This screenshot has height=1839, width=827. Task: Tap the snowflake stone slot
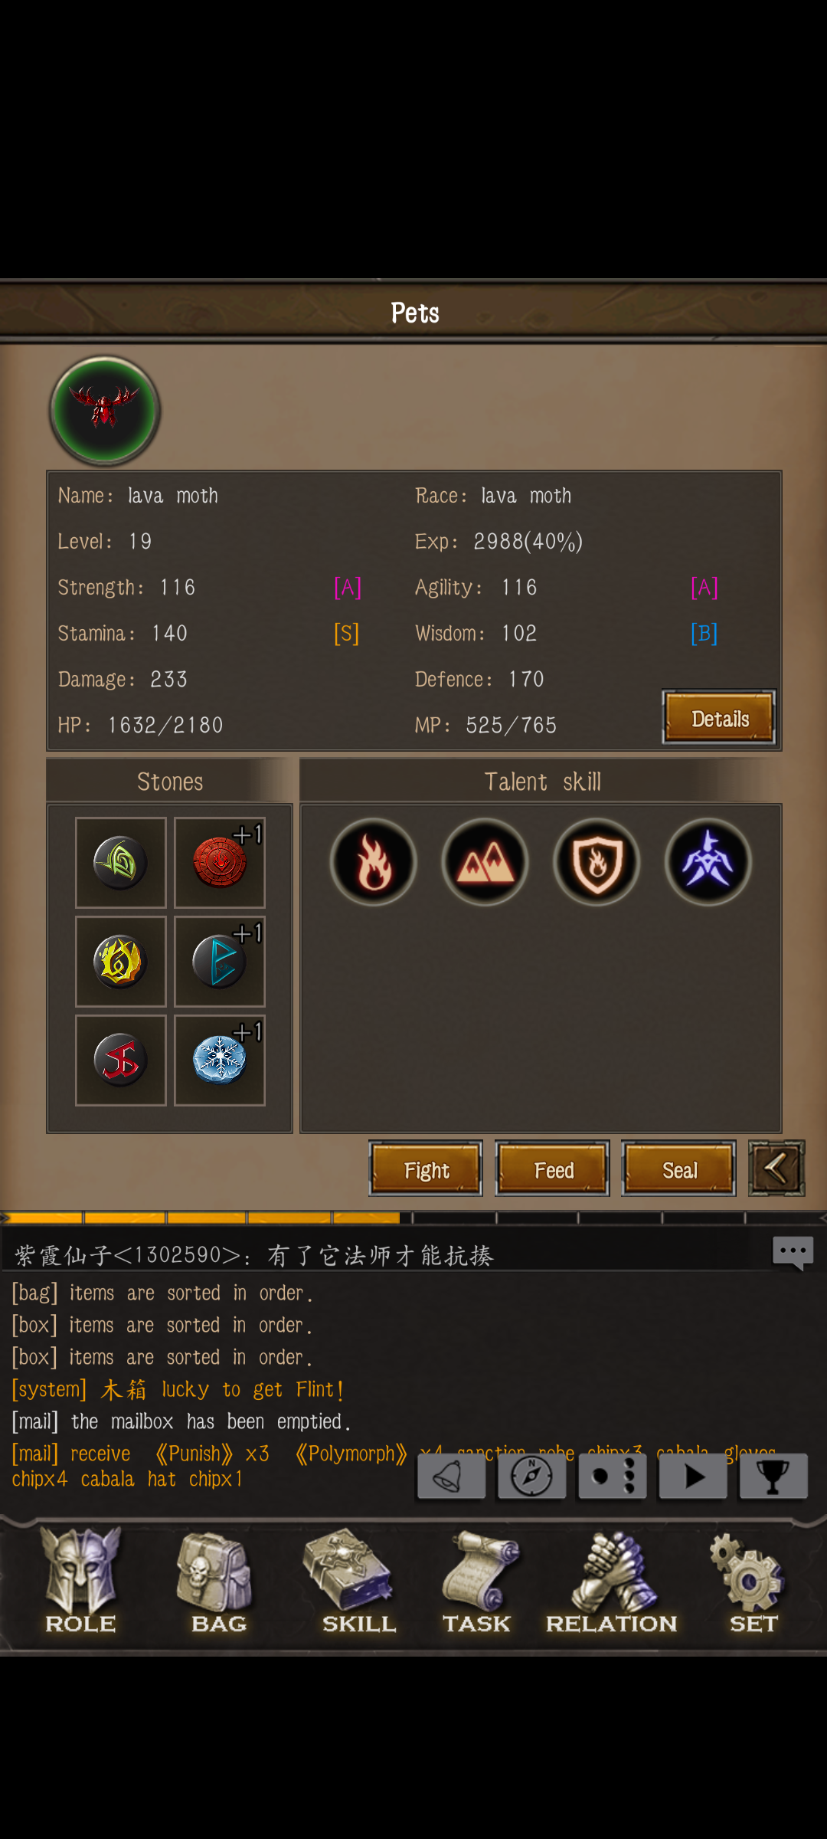click(x=220, y=1060)
